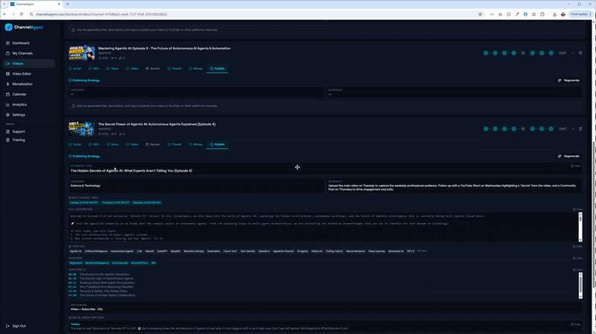Image resolution: width=596 pixels, height=334 pixels.
Task: Open the Money tab for Episode 4
Action: click(x=195, y=145)
